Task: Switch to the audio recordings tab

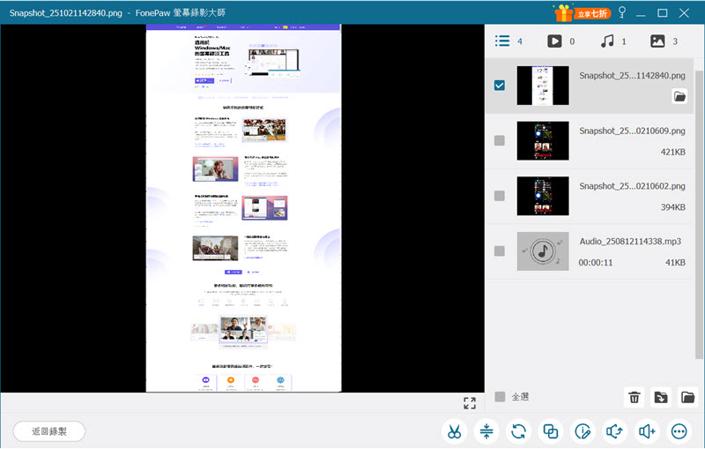Action: point(606,41)
